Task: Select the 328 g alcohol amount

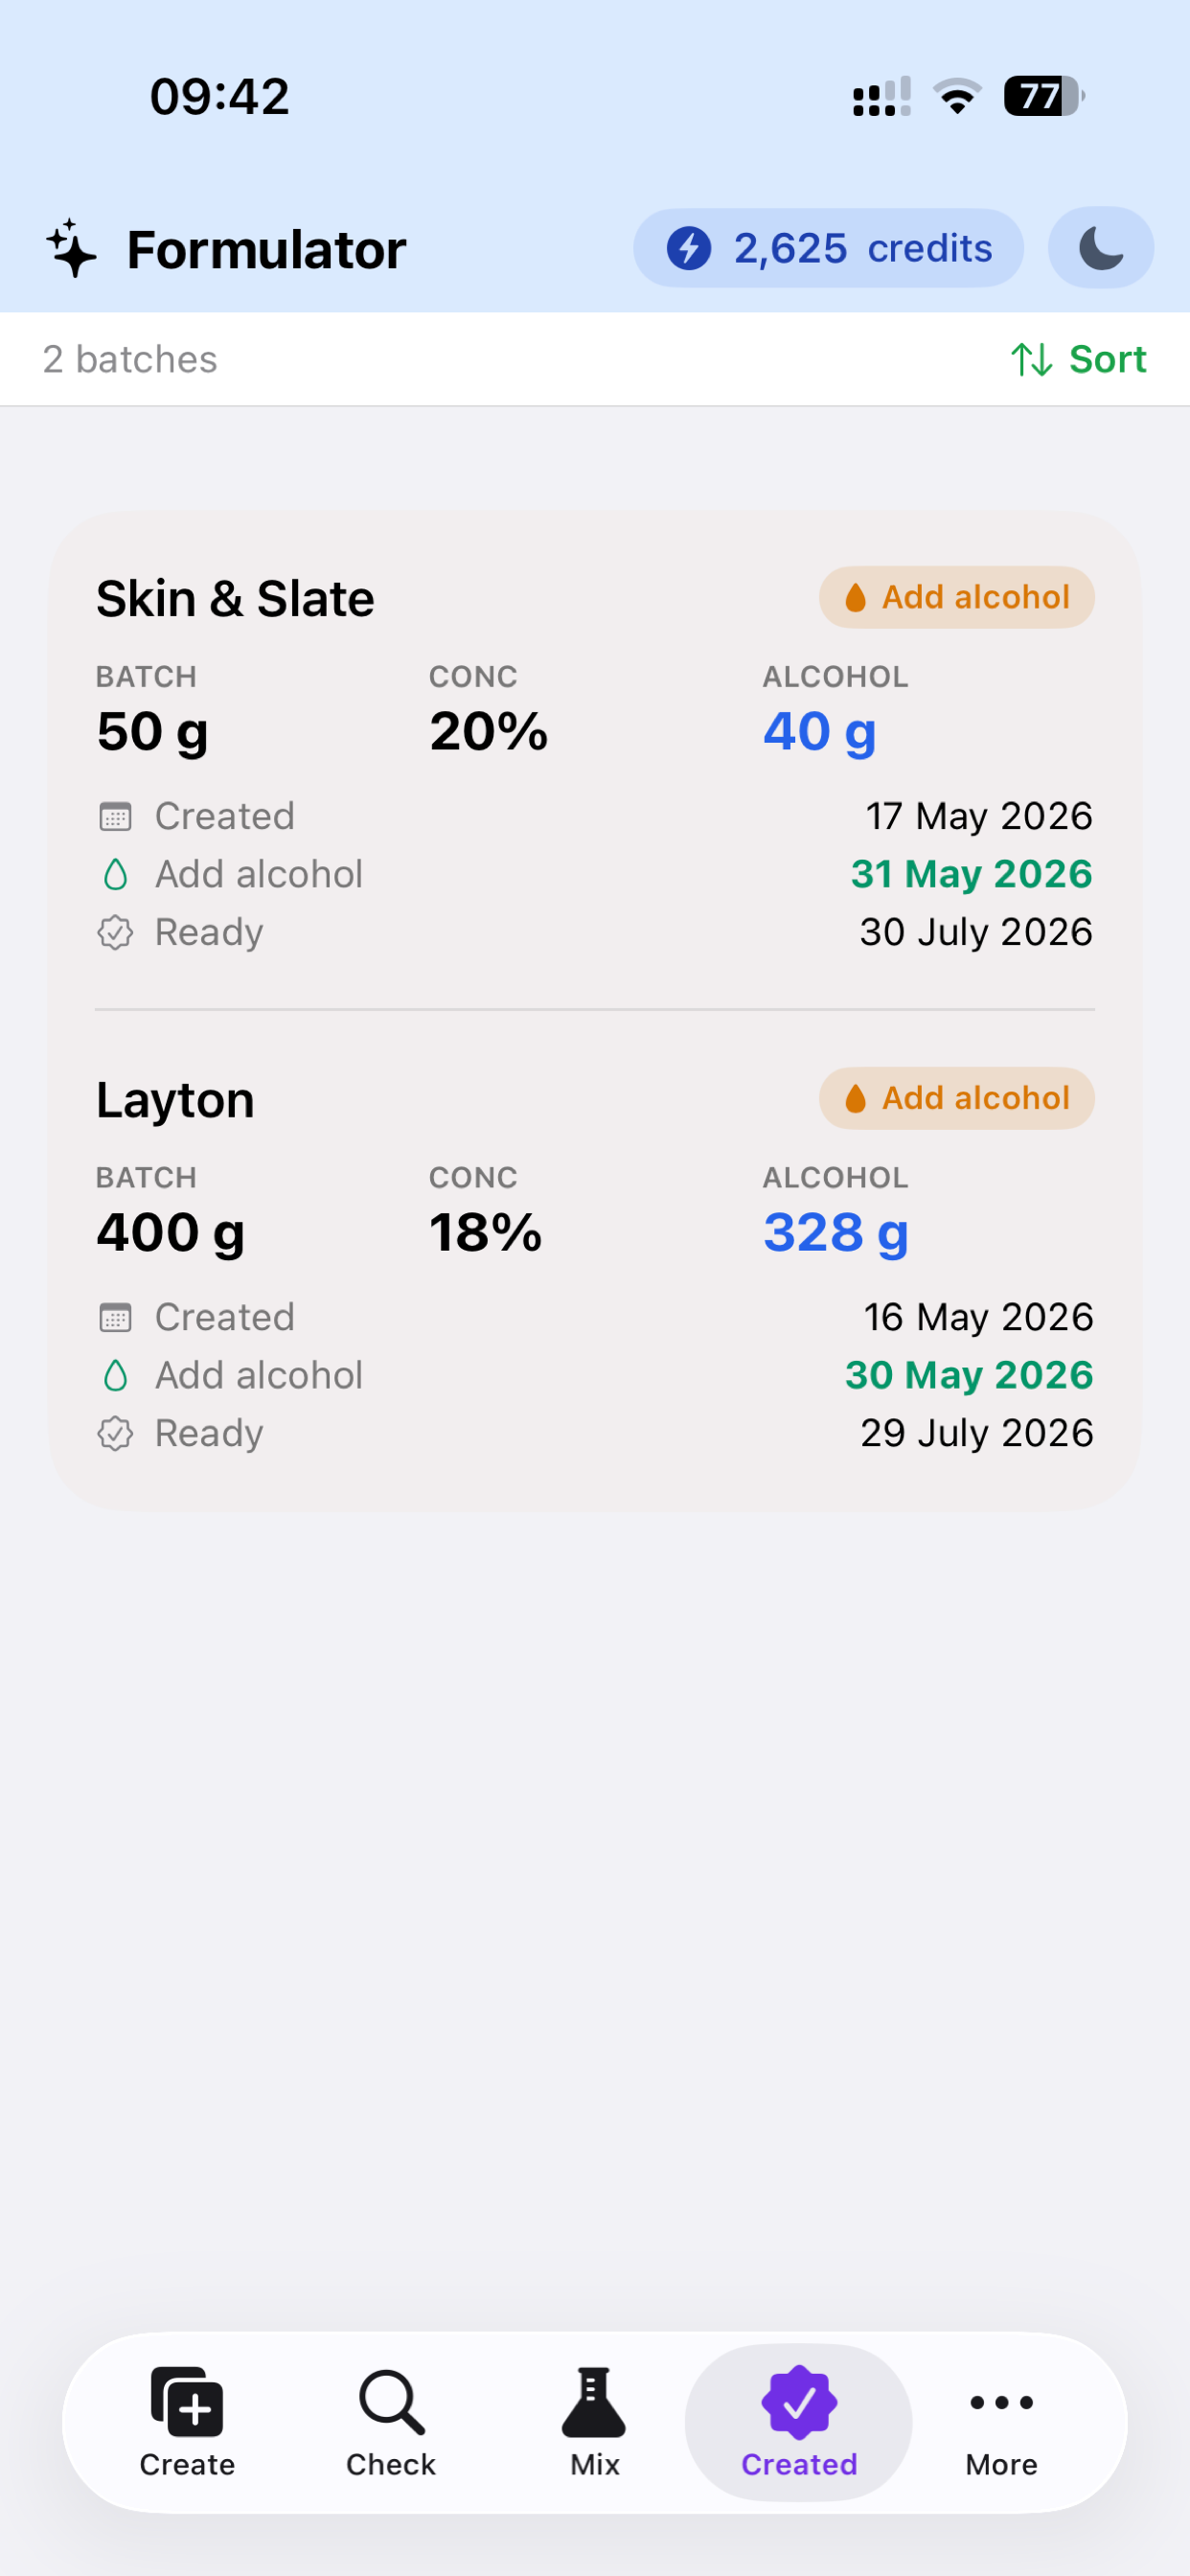Action: 836,1232
